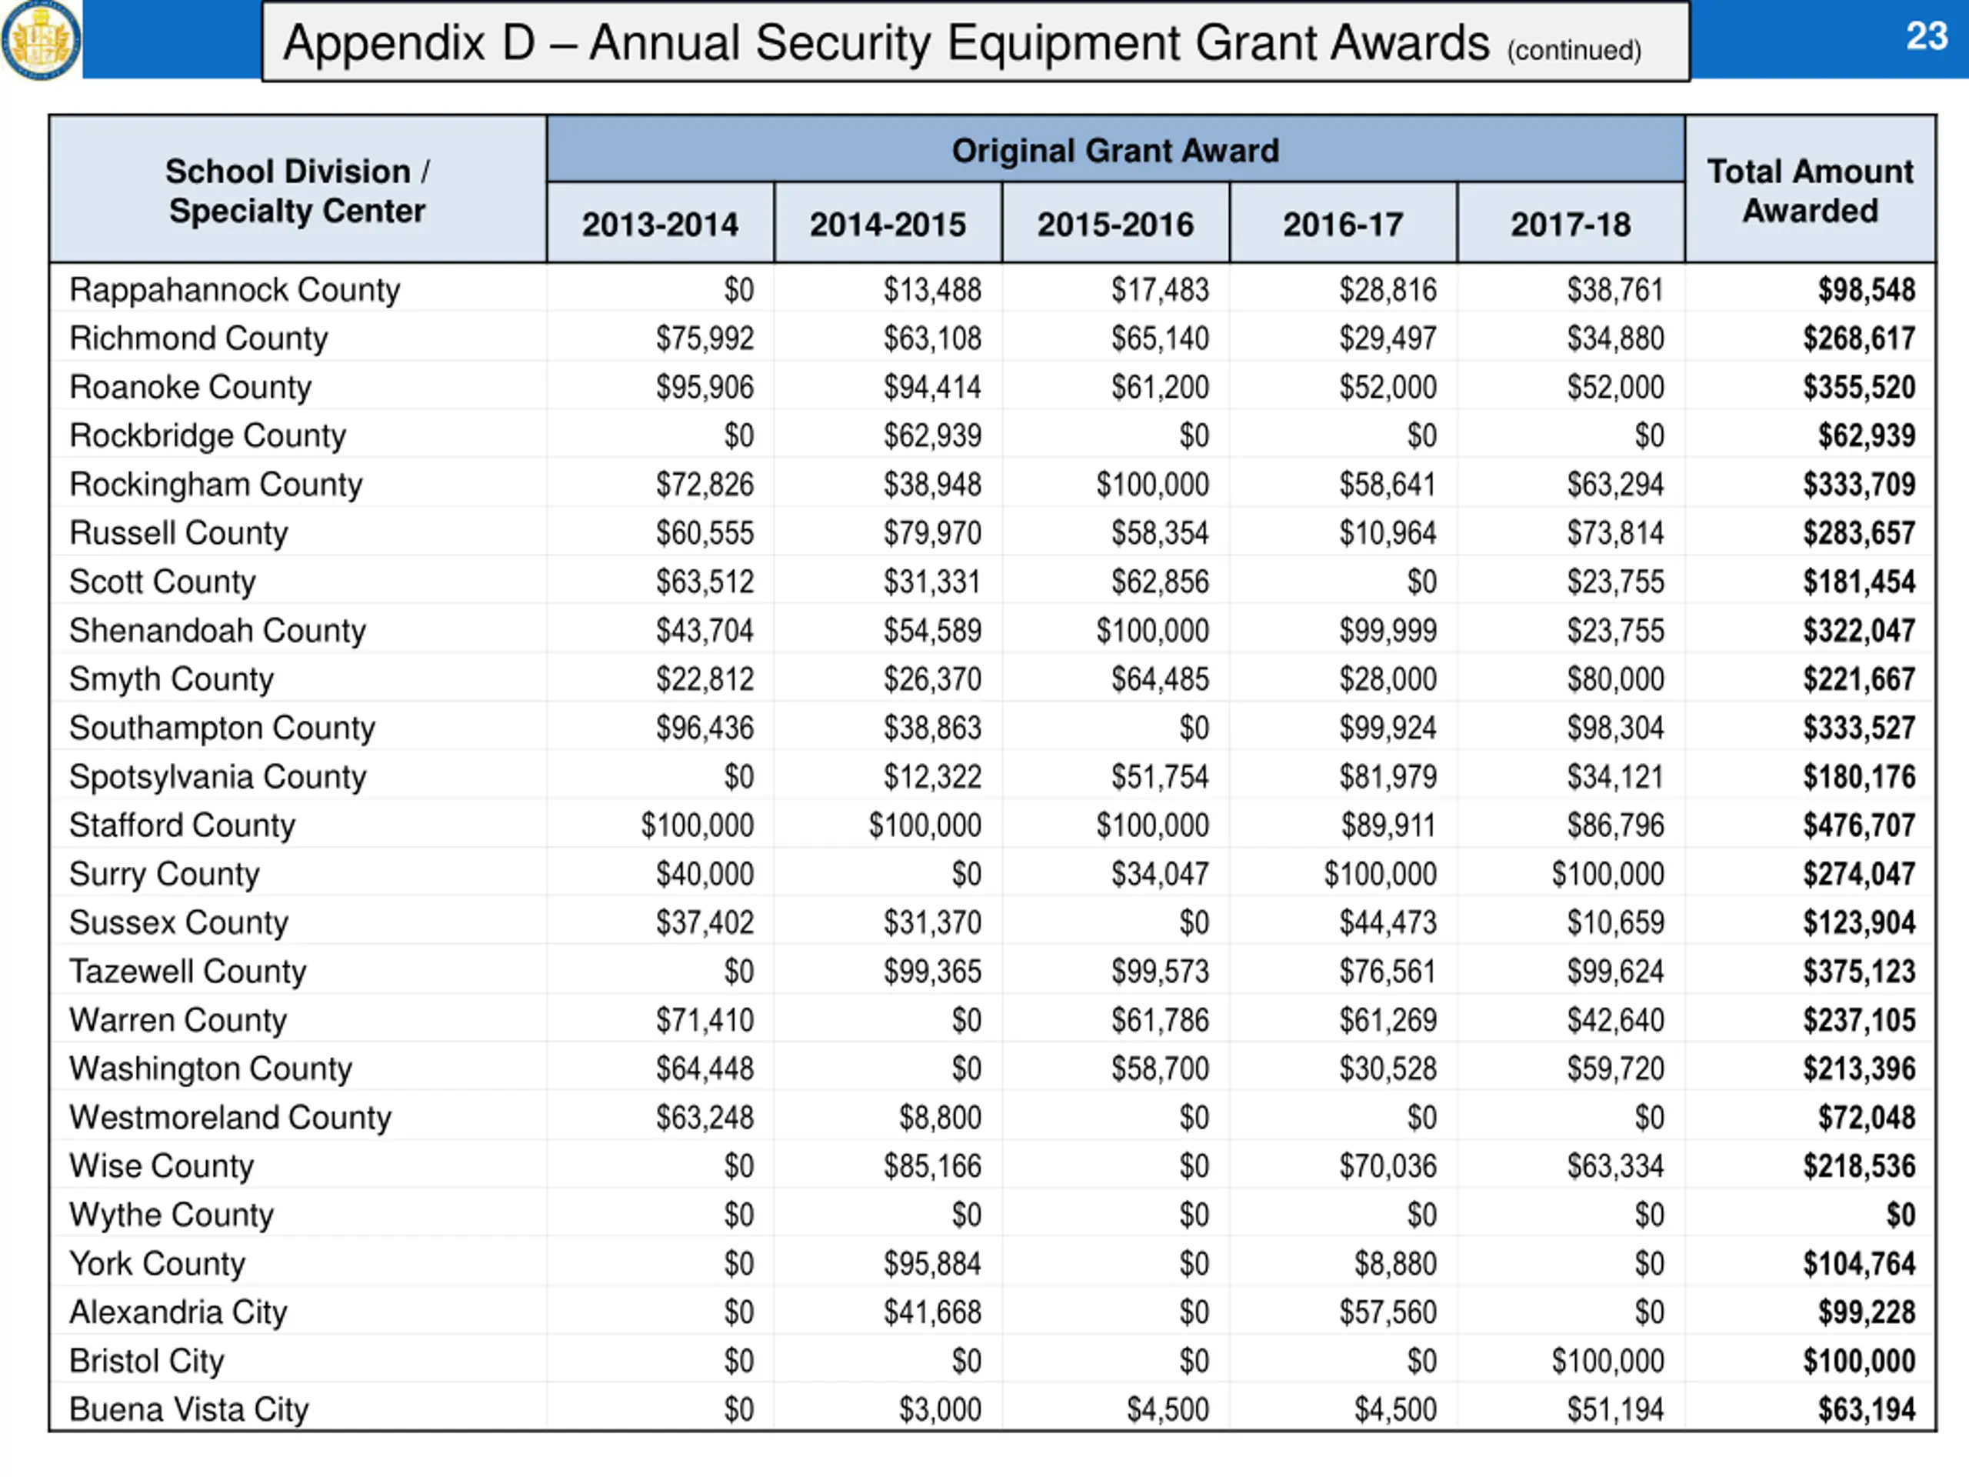Select the Rappahannock County row label
The image size is (1969, 1477).
coord(235,290)
